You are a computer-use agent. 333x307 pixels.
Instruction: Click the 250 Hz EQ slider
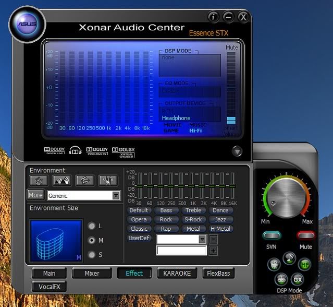[x=171, y=186]
